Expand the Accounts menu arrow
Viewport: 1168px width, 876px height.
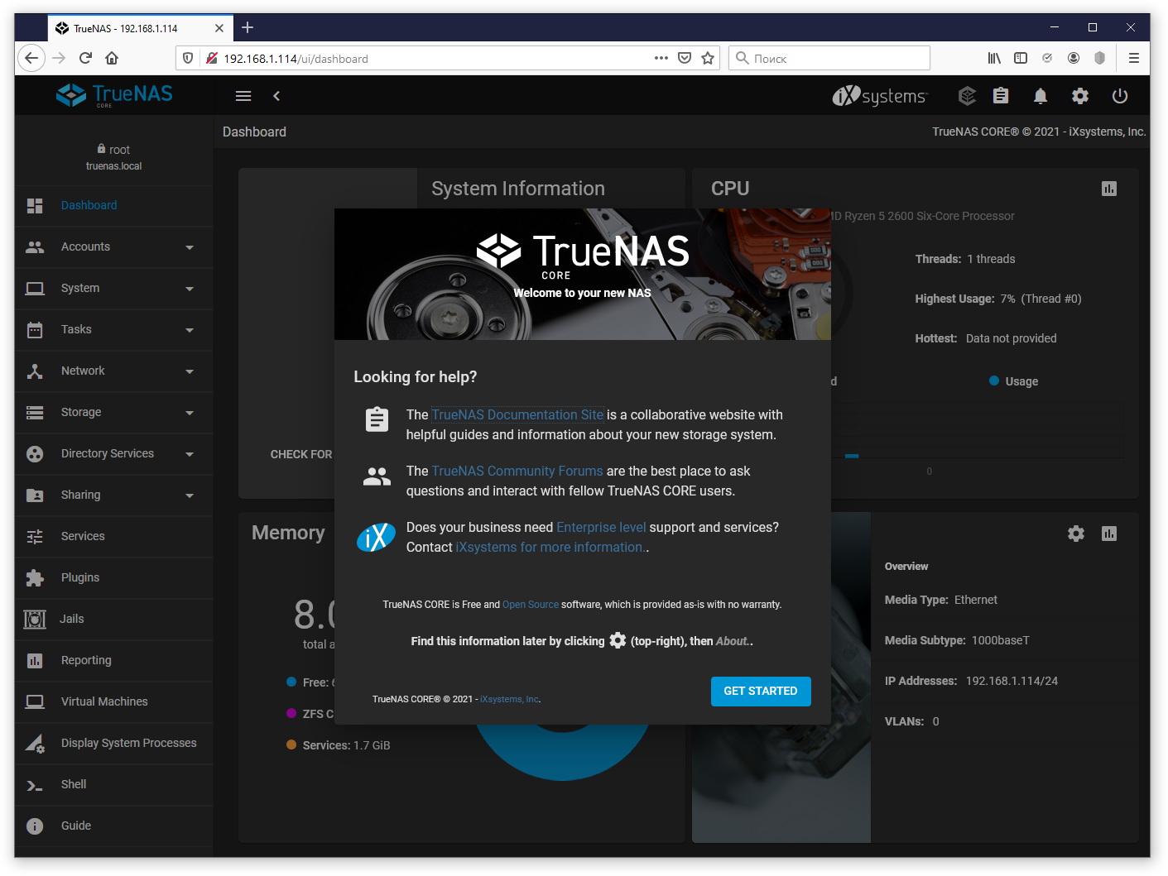pos(190,247)
